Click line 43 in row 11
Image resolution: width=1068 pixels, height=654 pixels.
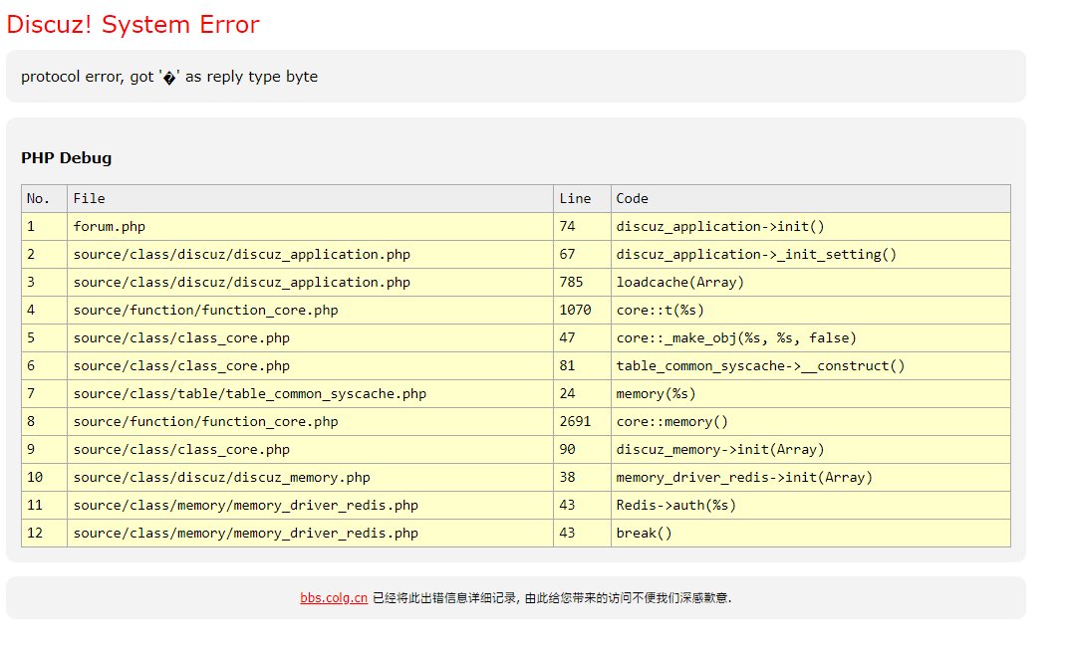click(582, 506)
